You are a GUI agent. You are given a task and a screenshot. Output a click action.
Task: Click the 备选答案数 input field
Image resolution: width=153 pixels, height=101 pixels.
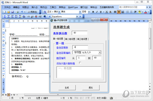click(x=80, y=47)
